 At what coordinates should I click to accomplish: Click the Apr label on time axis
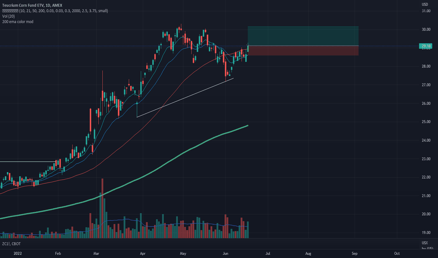click(142, 253)
